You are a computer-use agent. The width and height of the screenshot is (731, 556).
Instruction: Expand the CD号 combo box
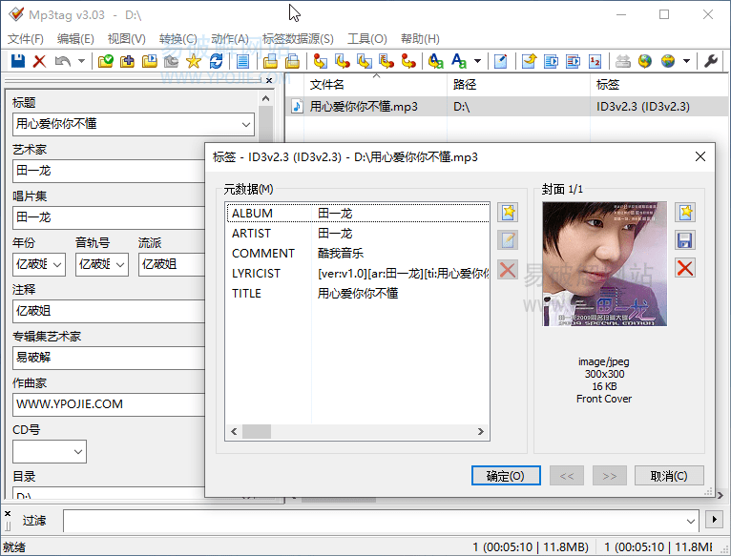click(76, 451)
